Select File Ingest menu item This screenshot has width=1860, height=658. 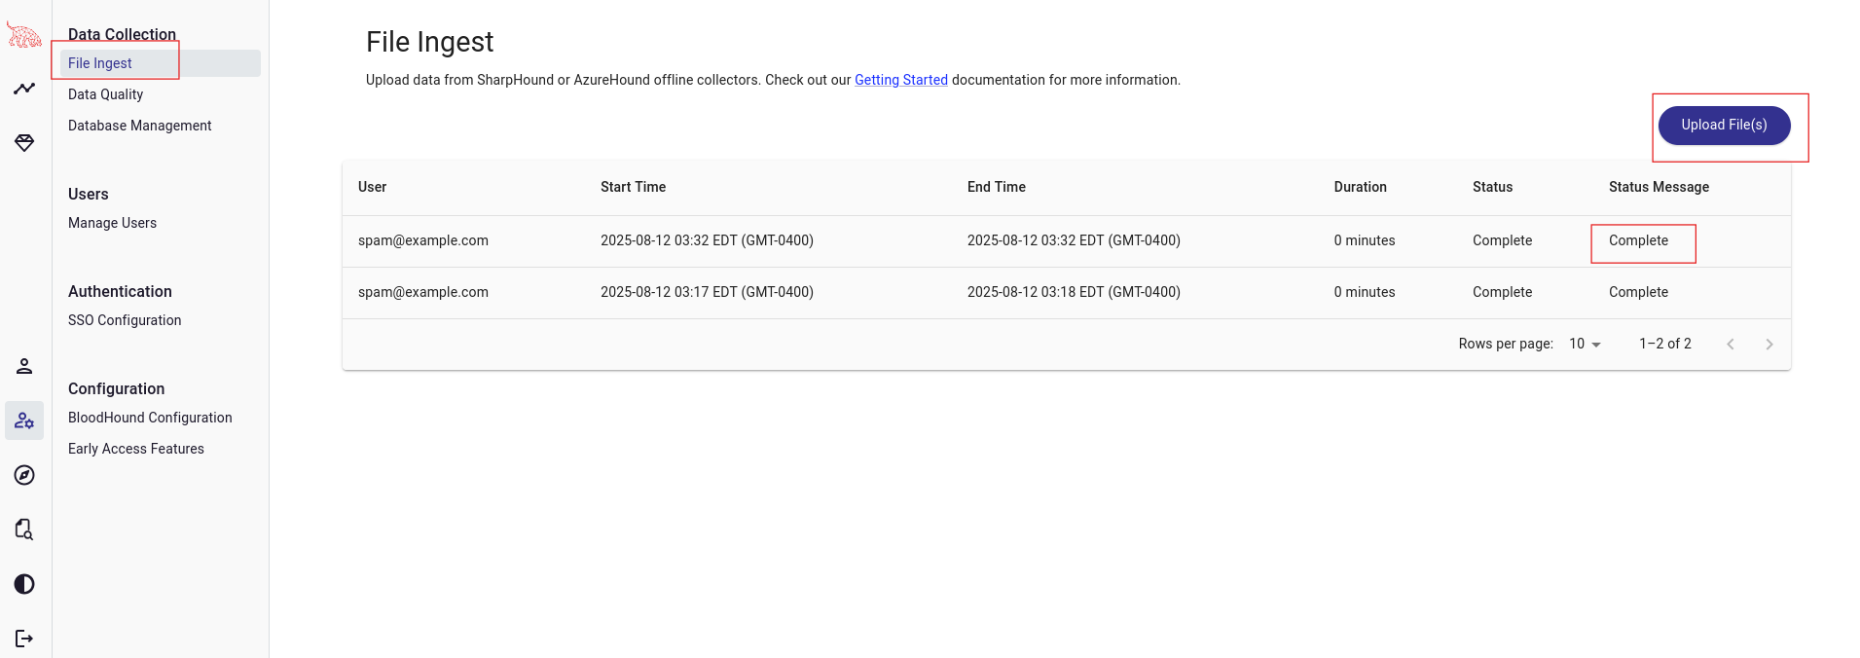click(100, 63)
